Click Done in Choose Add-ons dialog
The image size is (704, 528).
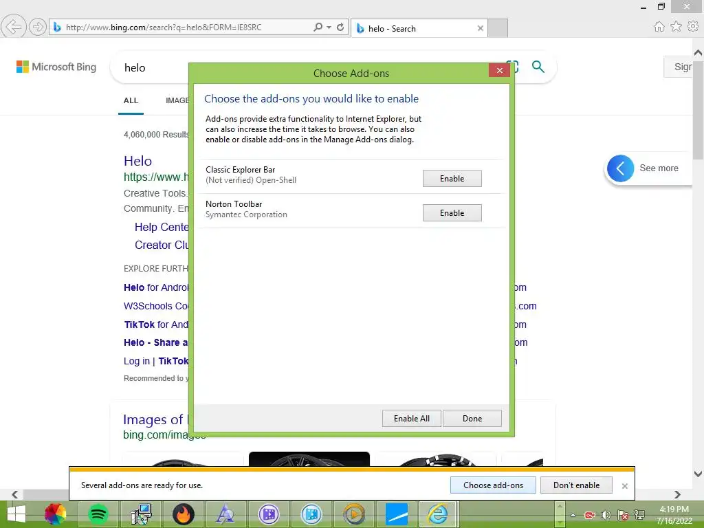[x=472, y=419]
